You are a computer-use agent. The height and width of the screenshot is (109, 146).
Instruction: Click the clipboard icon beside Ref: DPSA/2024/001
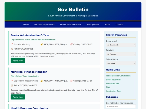click(x=12, y=49)
